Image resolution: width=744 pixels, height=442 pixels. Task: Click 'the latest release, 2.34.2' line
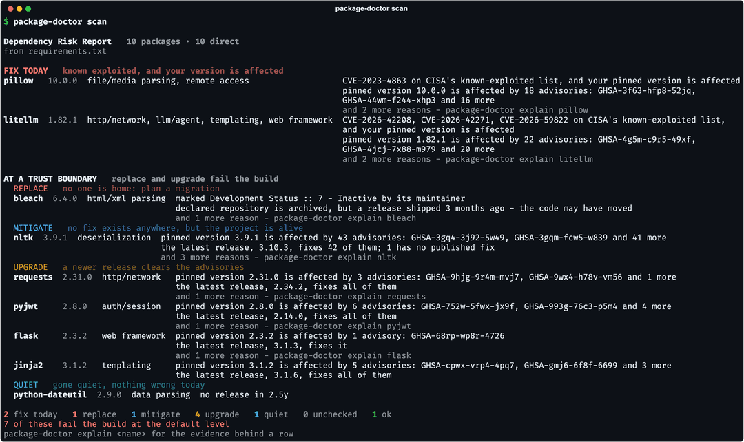click(286, 287)
